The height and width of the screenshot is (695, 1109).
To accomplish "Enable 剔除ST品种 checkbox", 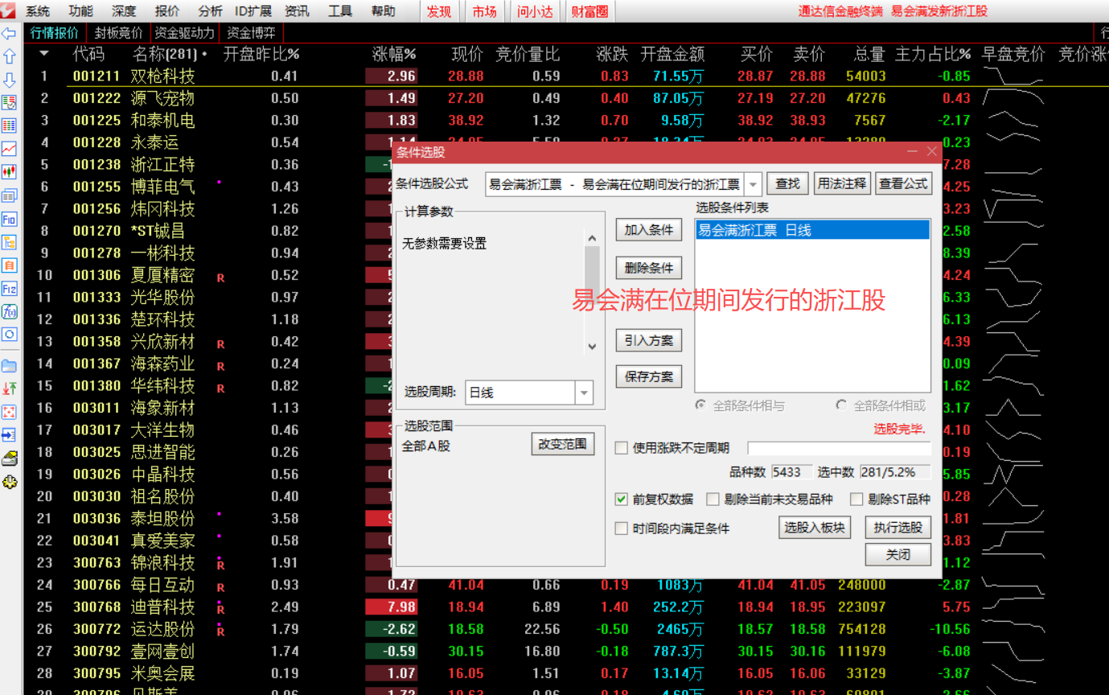I will [x=856, y=500].
